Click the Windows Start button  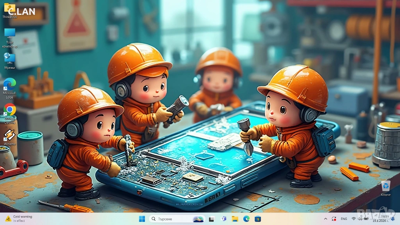tap(142, 219)
